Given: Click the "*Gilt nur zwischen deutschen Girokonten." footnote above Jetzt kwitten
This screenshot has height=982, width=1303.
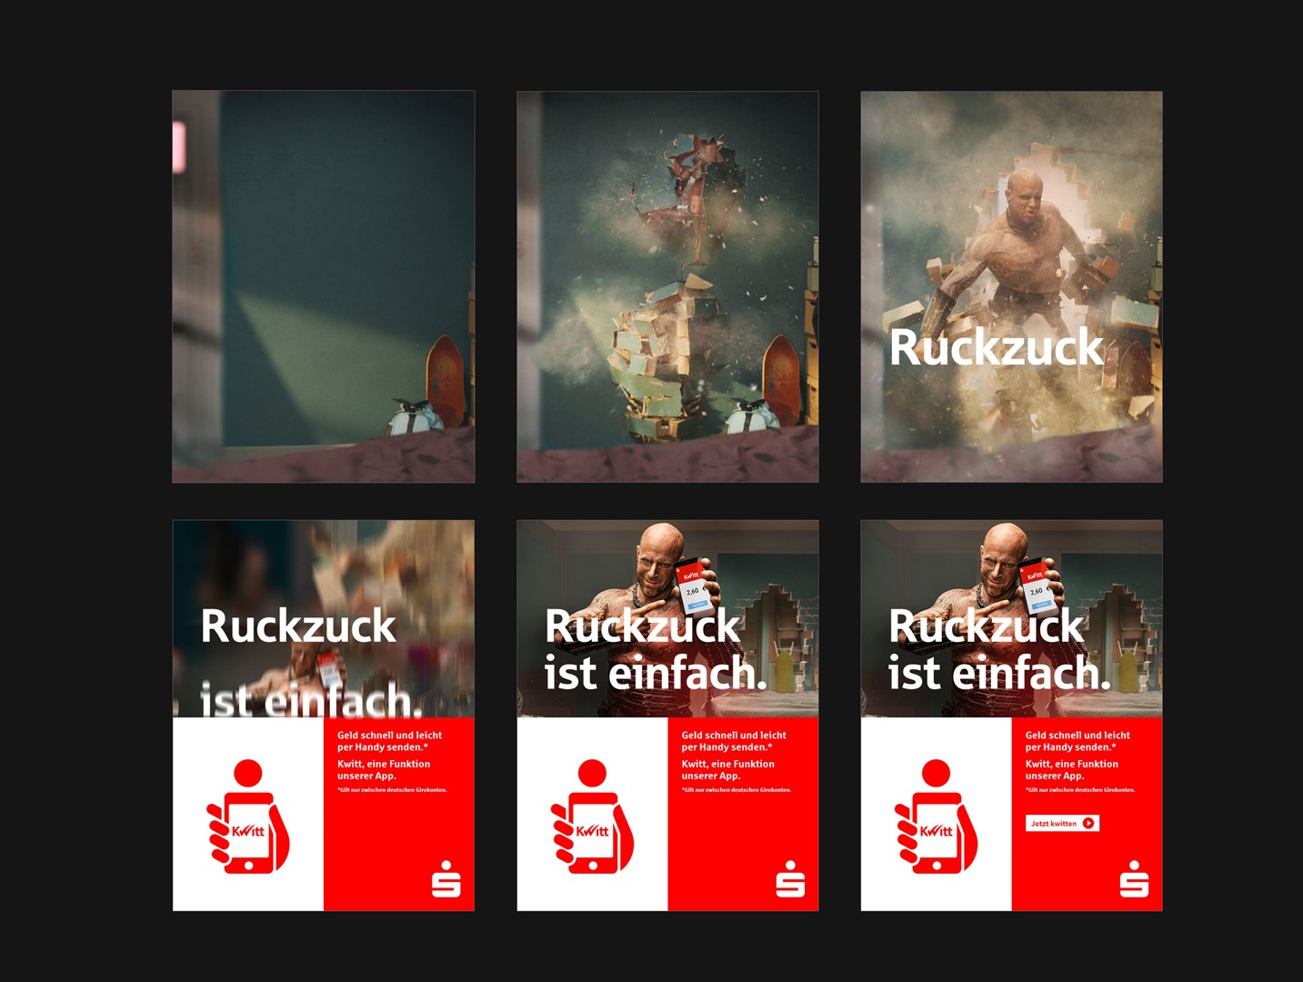Looking at the screenshot, I should tap(1080, 790).
